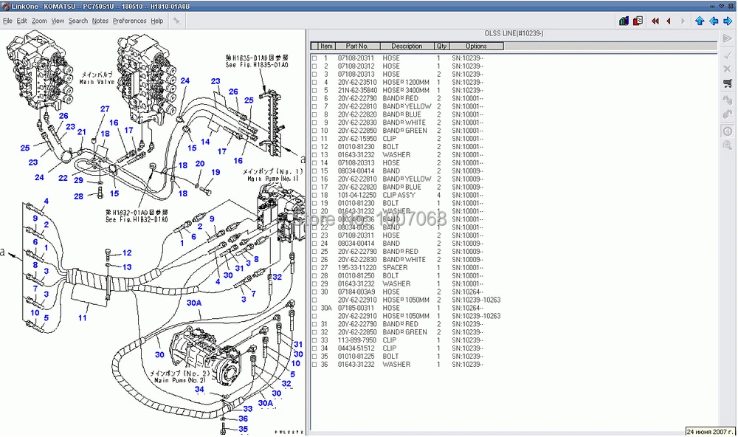This screenshot has height=437, width=738.
Task: Click callout number 14 in the diagram
Action: (205, 142)
